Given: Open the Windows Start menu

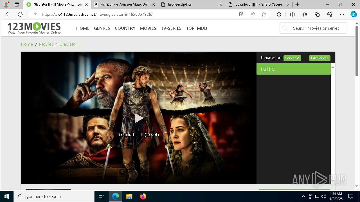Looking at the screenshot, I should pyautogui.click(x=7, y=196).
